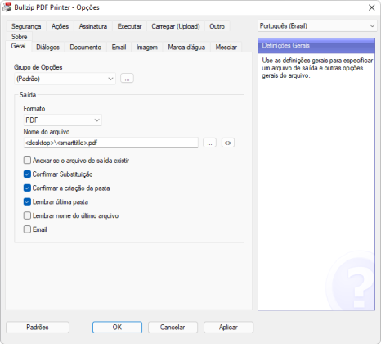Click the Bullzip printer icon in title bar
The image size is (381, 344).
click(7, 7)
